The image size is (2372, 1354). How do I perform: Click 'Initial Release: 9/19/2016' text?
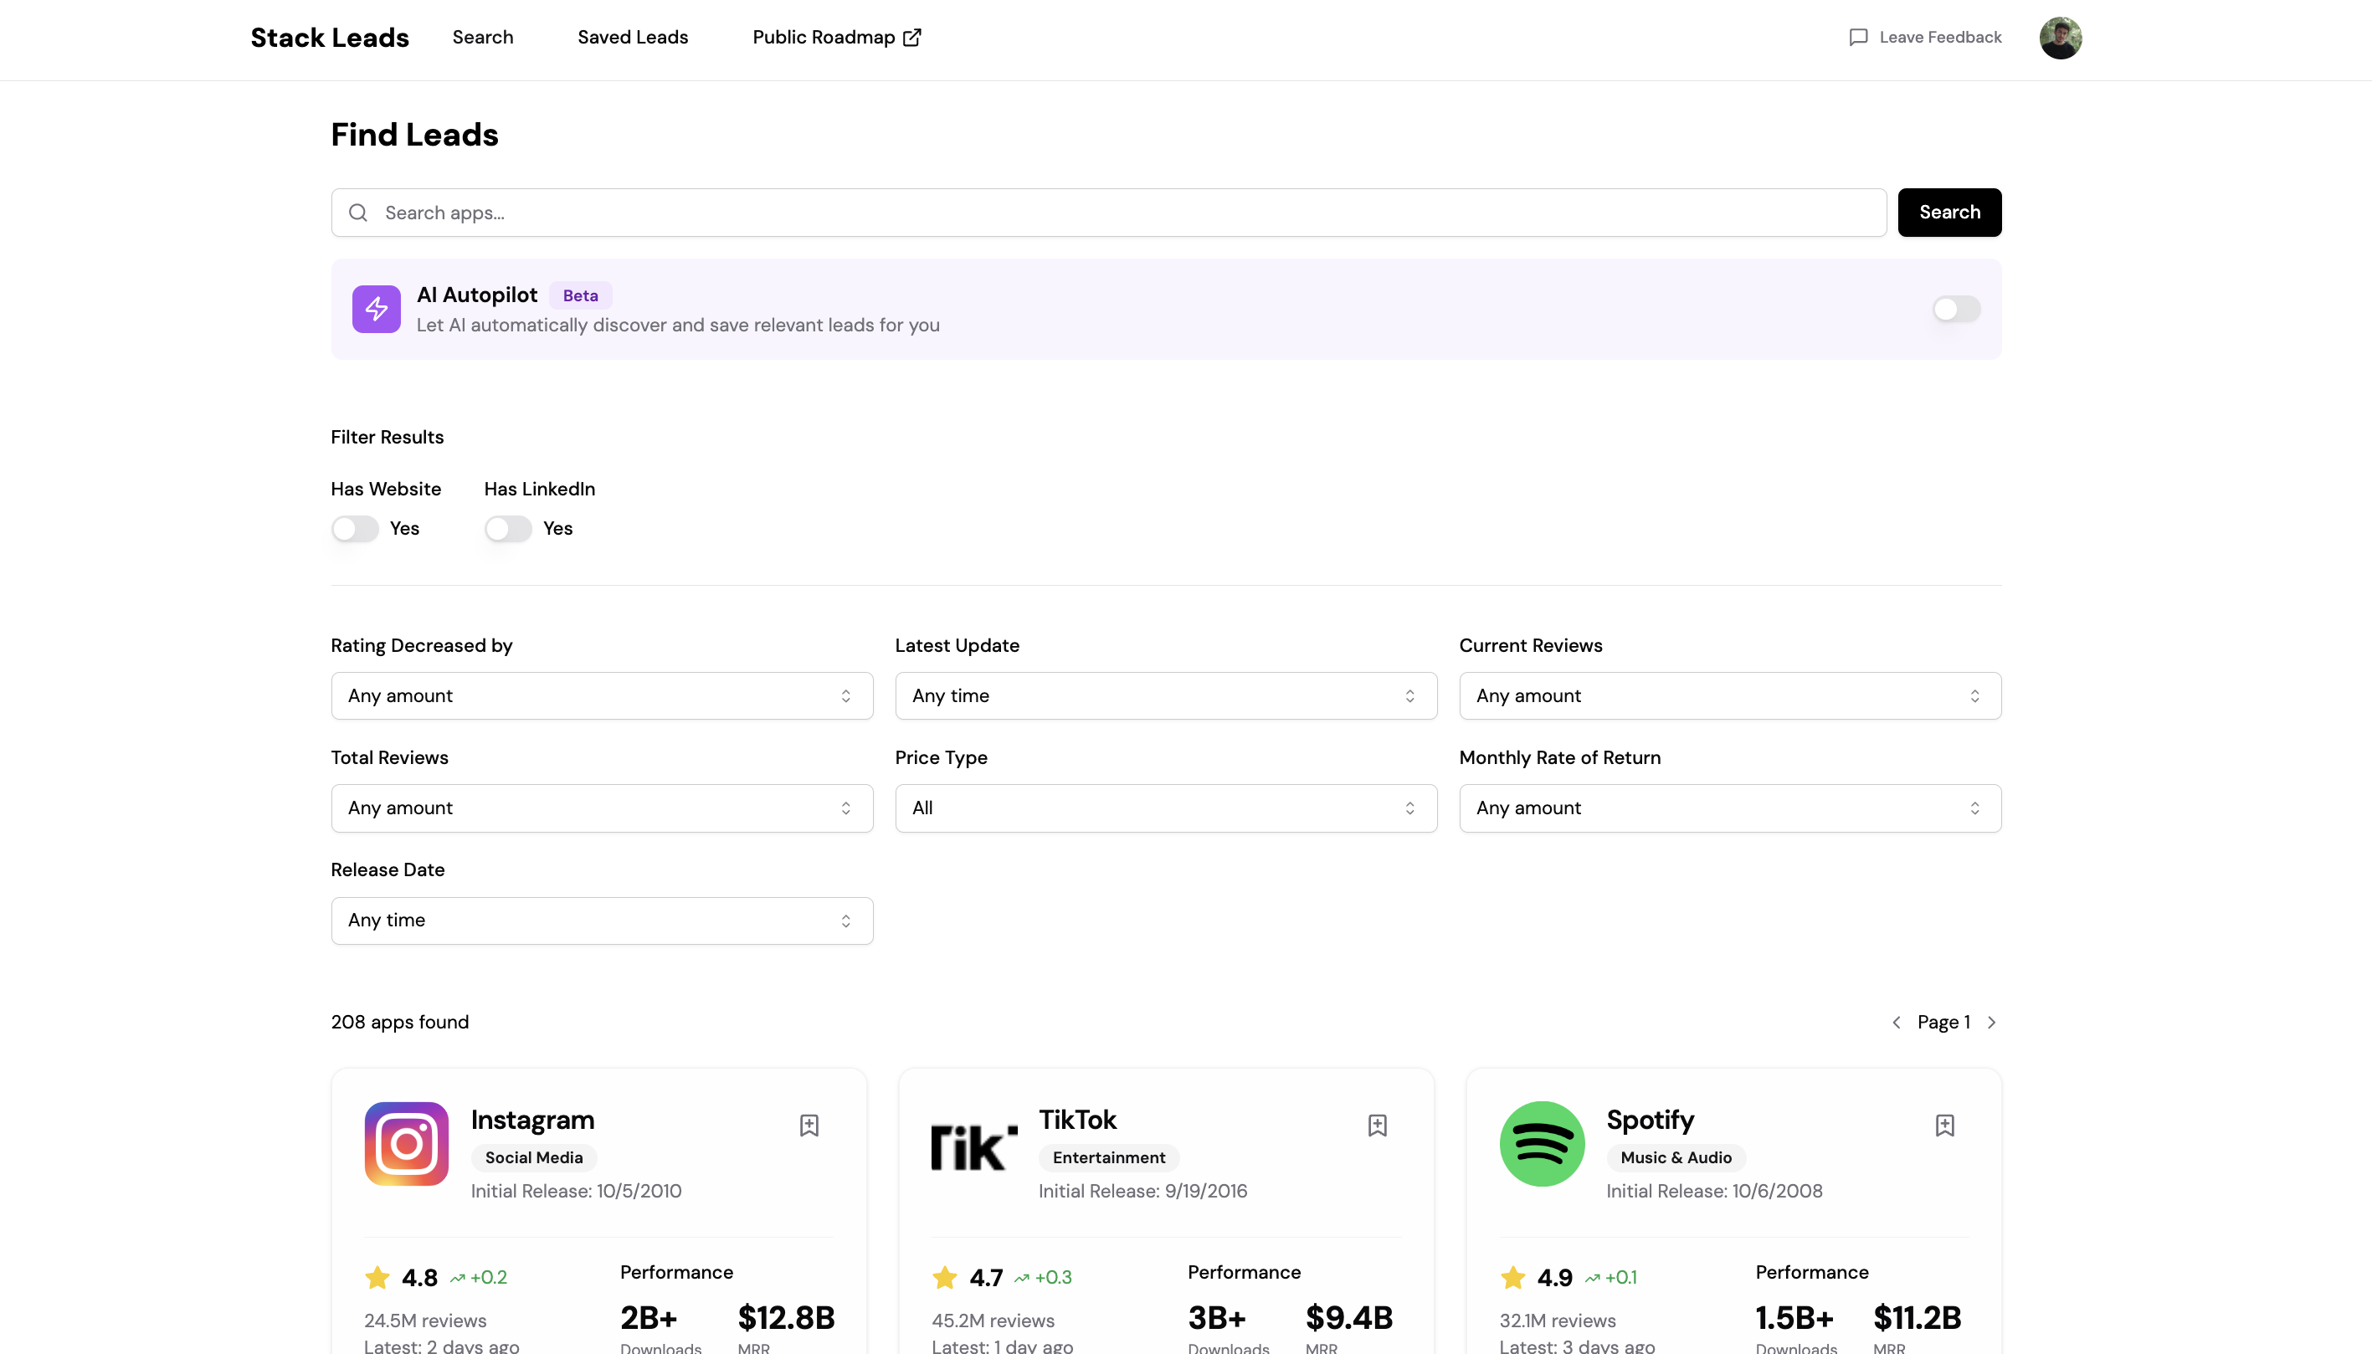[x=1142, y=1192]
